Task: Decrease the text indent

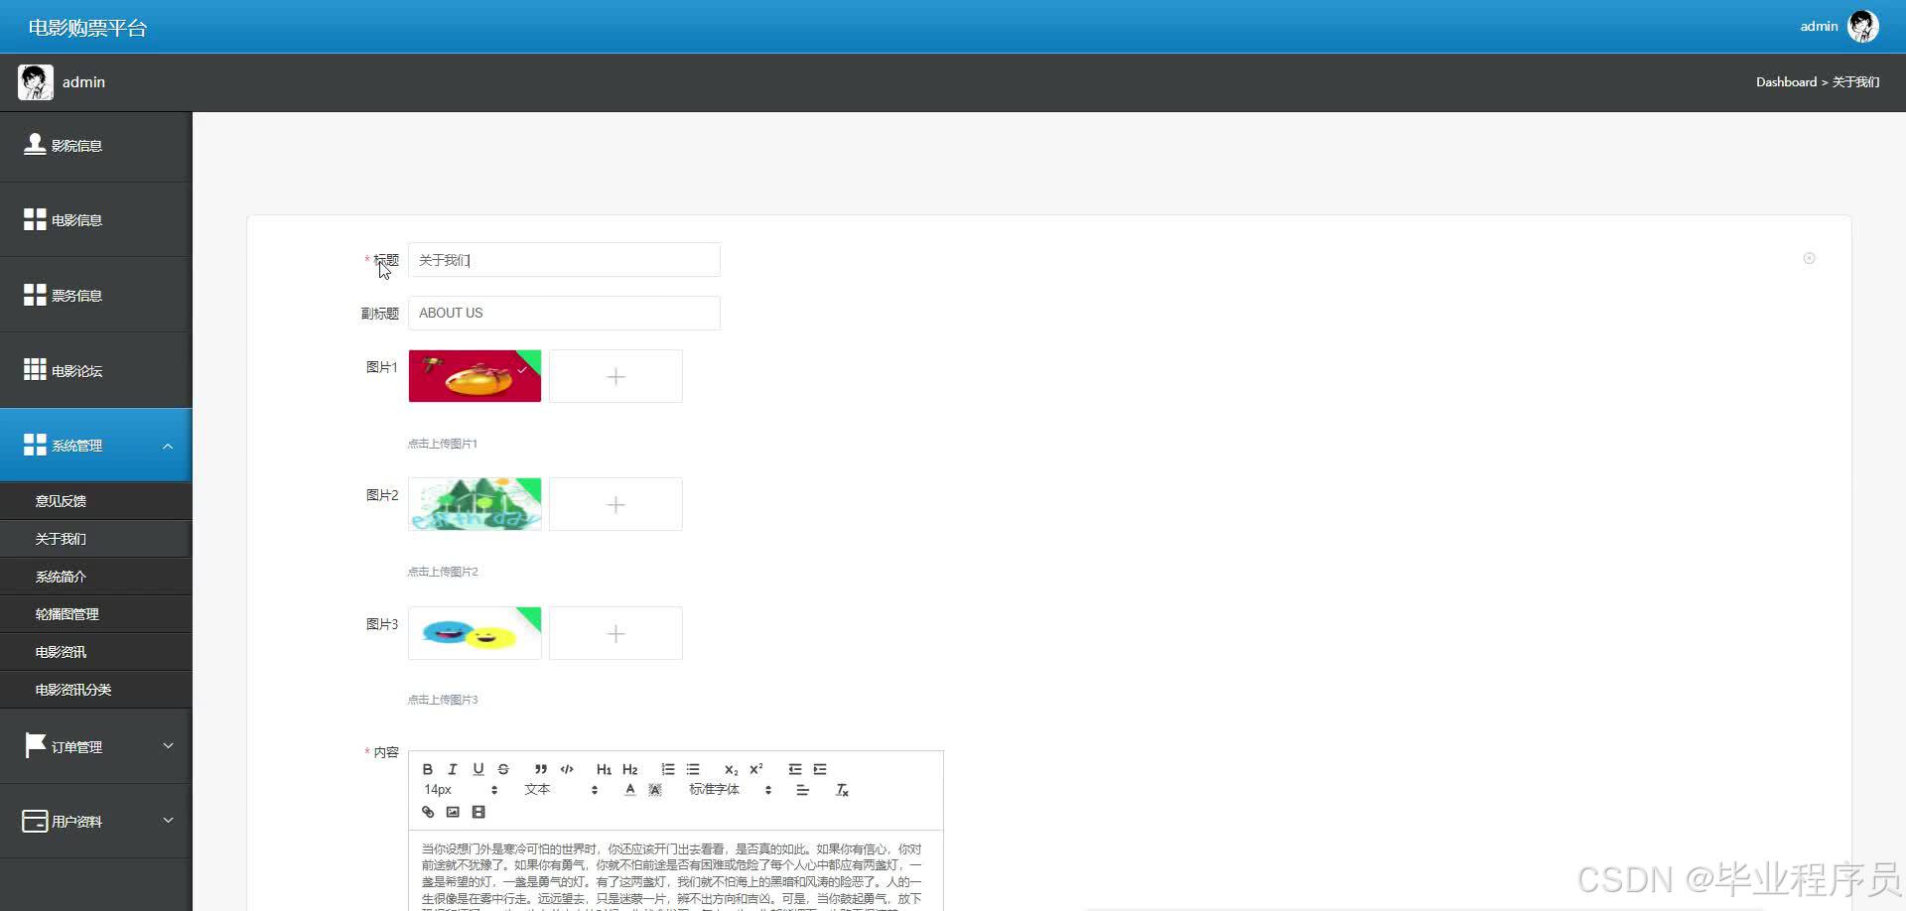Action: point(794,769)
